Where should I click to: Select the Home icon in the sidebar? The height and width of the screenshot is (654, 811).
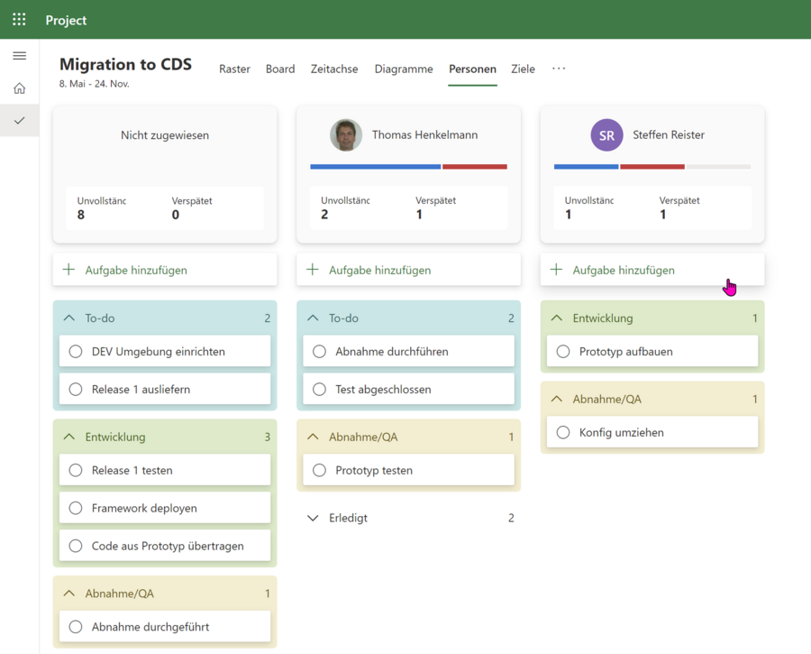[19, 88]
